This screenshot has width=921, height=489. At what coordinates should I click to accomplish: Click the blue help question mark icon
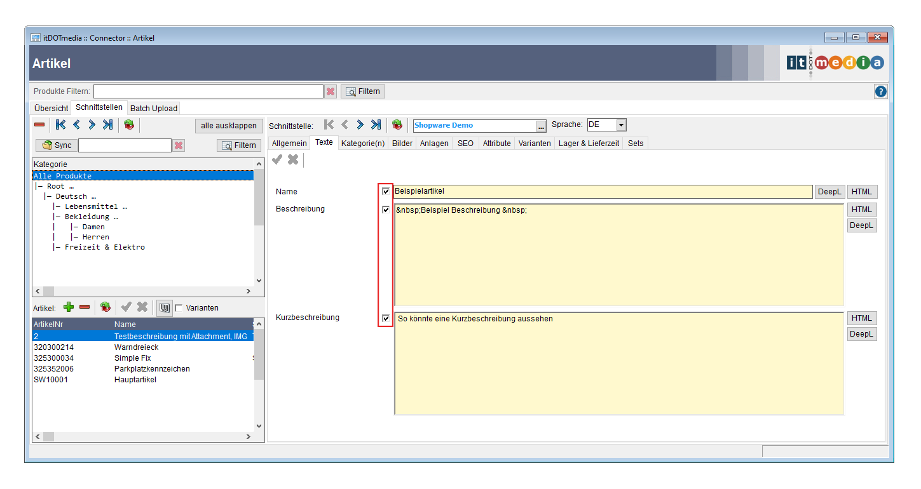click(880, 91)
